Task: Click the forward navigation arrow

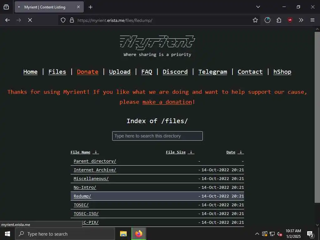Action: point(18,20)
